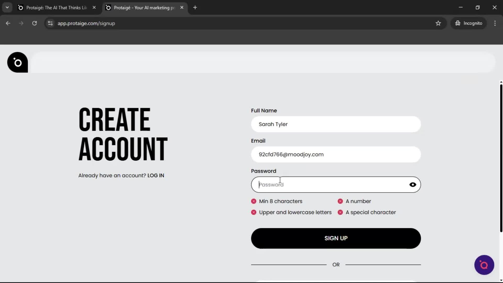
Task: Open a new browser tab
Action: tap(195, 7)
